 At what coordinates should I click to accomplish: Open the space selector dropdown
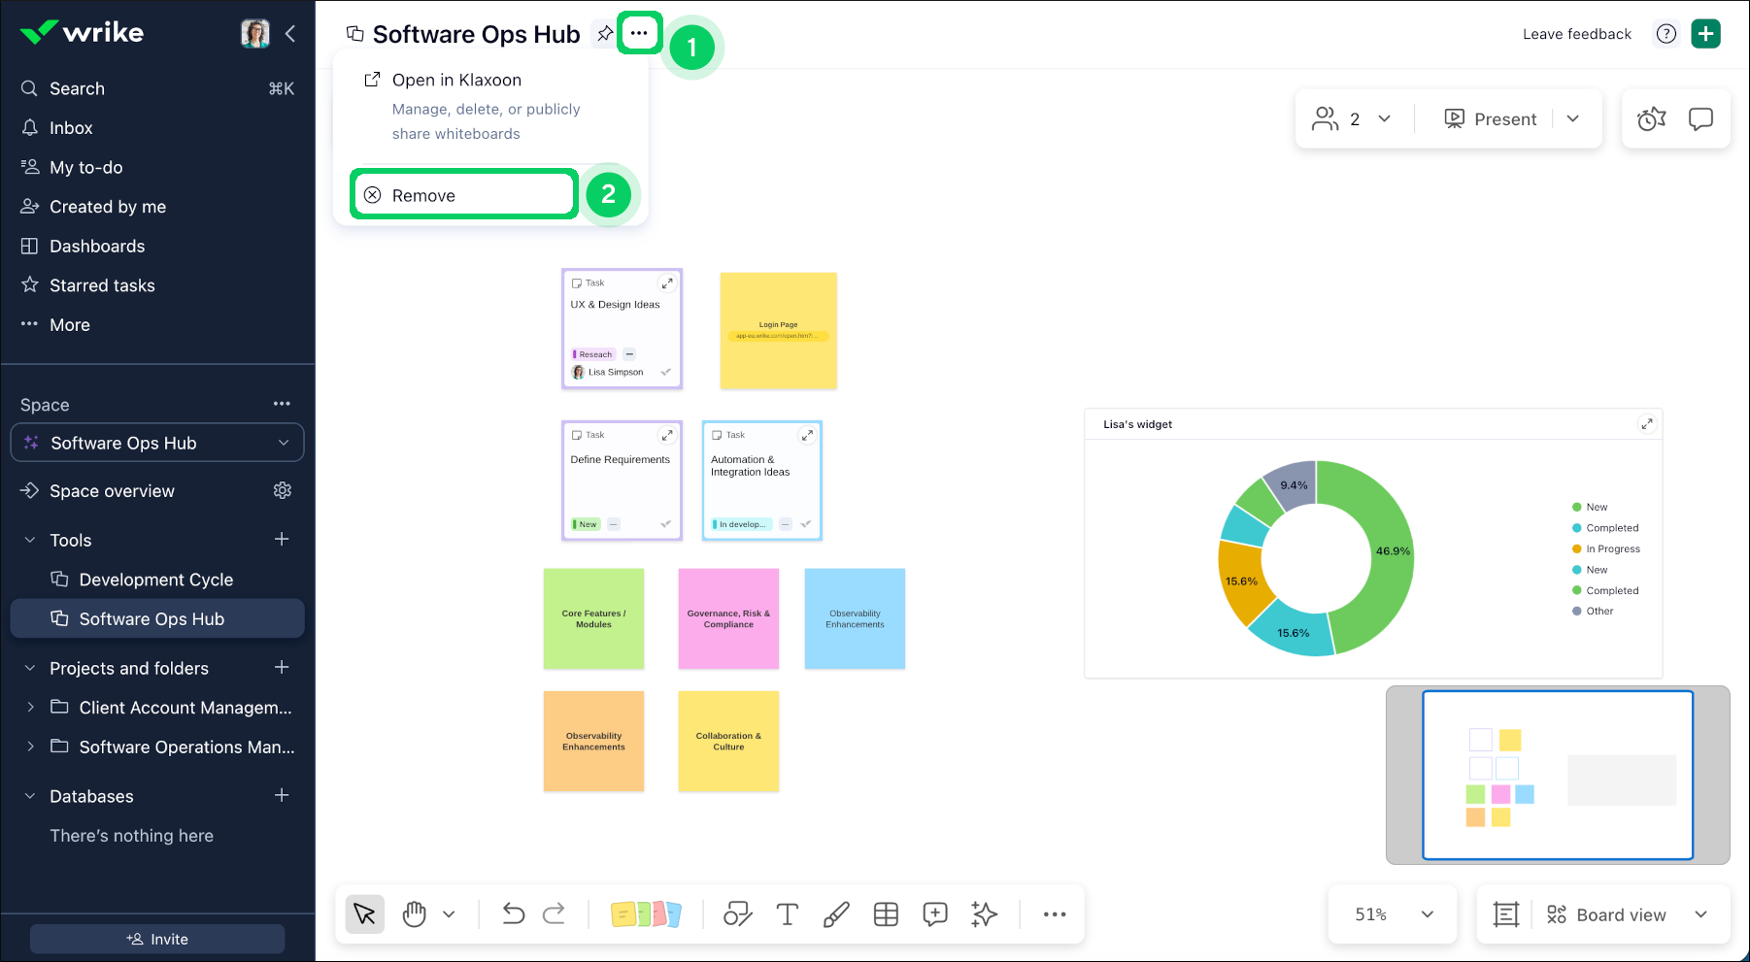(x=157, y=443)
